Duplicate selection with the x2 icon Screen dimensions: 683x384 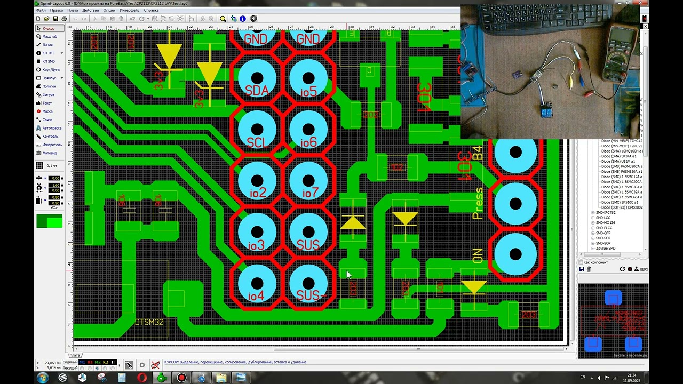point(132,19)
